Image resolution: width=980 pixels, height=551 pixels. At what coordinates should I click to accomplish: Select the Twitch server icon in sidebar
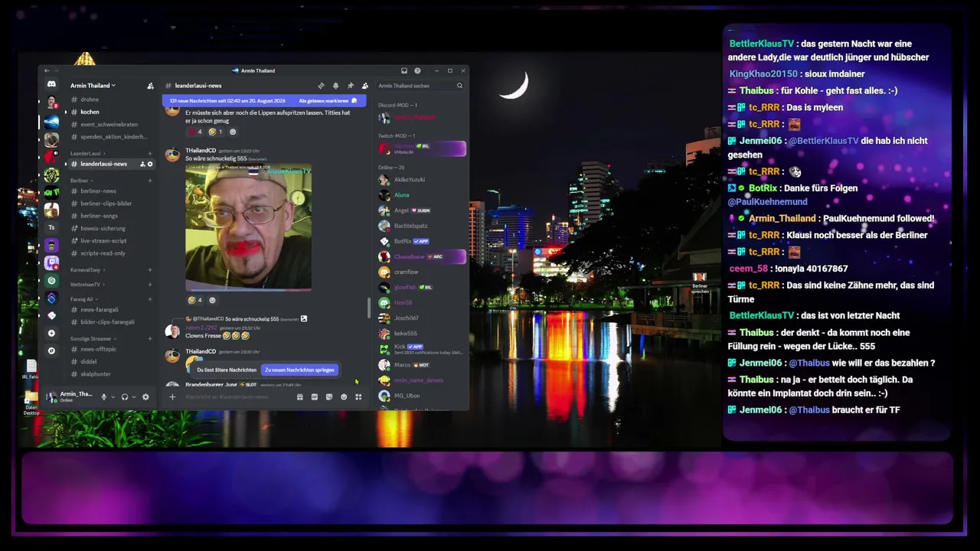coord(51,262)
